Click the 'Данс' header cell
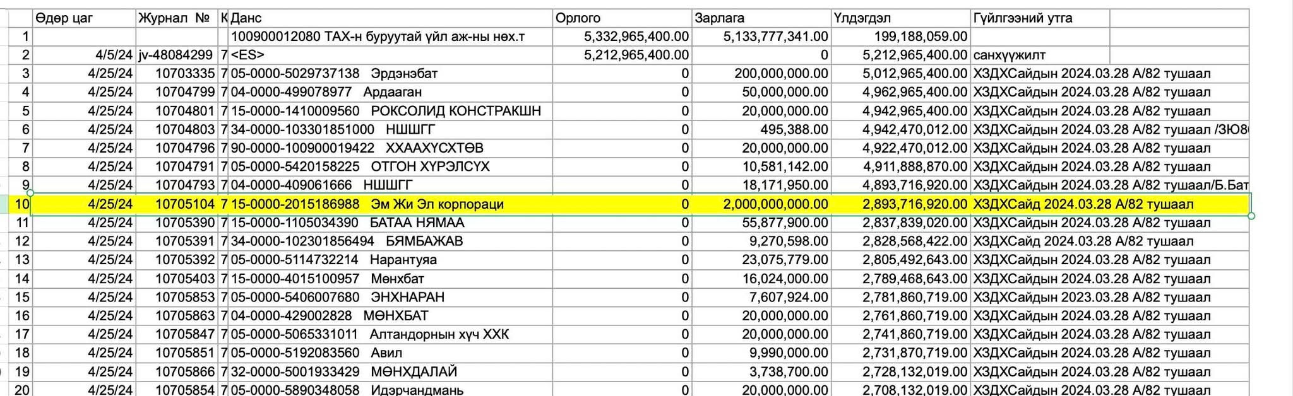This screenshot has width=1293, height=396. (390, 18)
